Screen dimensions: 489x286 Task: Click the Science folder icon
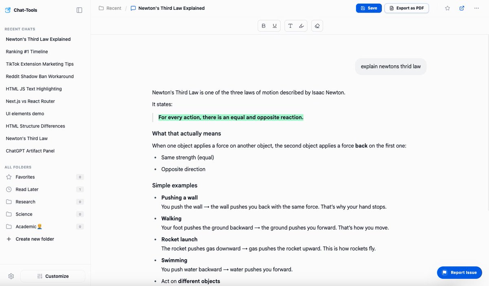[9, 214]
